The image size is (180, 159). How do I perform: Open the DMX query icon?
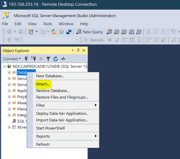pos(124,32)
